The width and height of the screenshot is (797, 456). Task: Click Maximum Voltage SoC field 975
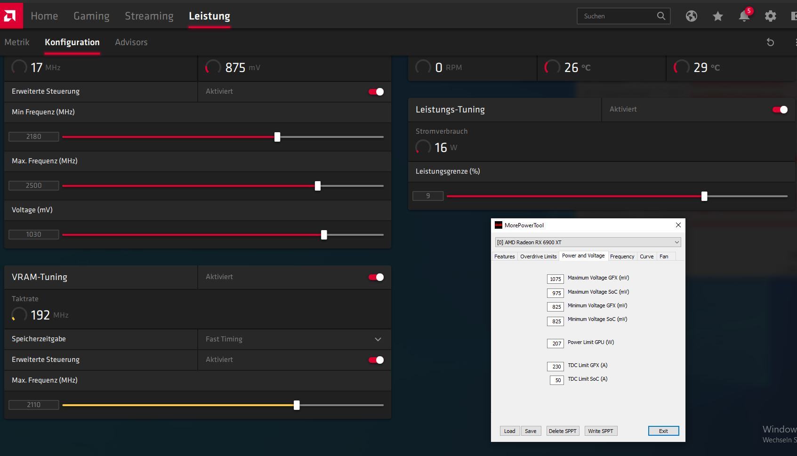point(555,293)
